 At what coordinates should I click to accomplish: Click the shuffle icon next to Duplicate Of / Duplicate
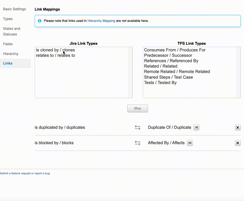(x=196, y=127)
